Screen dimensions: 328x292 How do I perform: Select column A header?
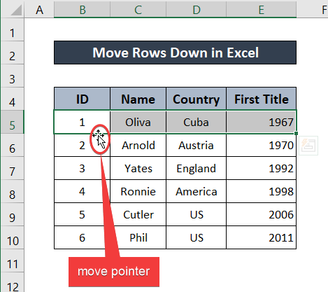tap(39, 10)
